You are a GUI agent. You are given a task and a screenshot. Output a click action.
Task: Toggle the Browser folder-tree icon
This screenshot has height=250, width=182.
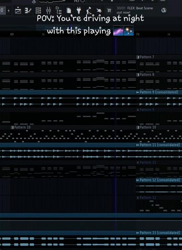[x=58, y=10]
